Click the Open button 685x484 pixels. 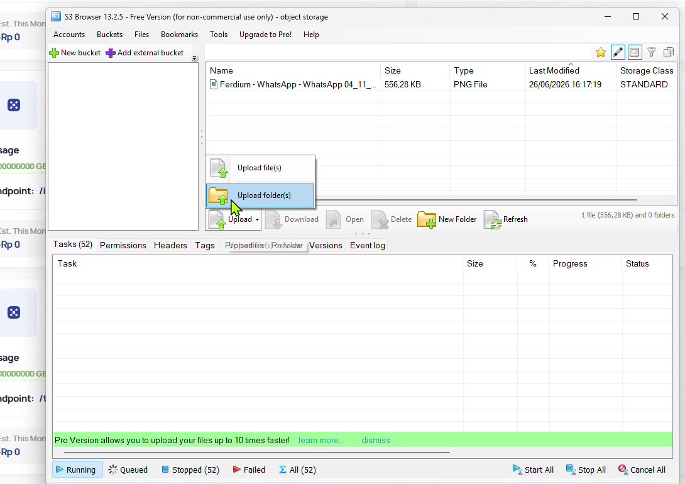tap(344, 219)
